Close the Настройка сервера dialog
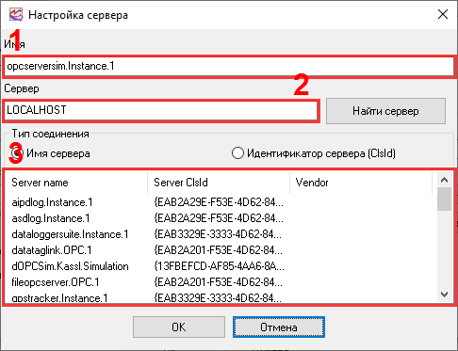Image resolution: width=458 pixels, height=351 pixels. tap(443, 14)
